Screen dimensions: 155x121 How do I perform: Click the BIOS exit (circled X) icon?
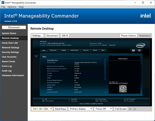click(x=139, y=50)
